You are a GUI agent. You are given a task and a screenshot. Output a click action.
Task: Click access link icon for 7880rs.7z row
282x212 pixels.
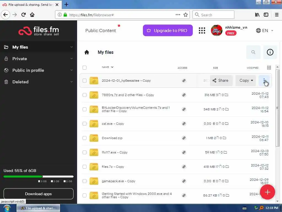tap(184, 95)
